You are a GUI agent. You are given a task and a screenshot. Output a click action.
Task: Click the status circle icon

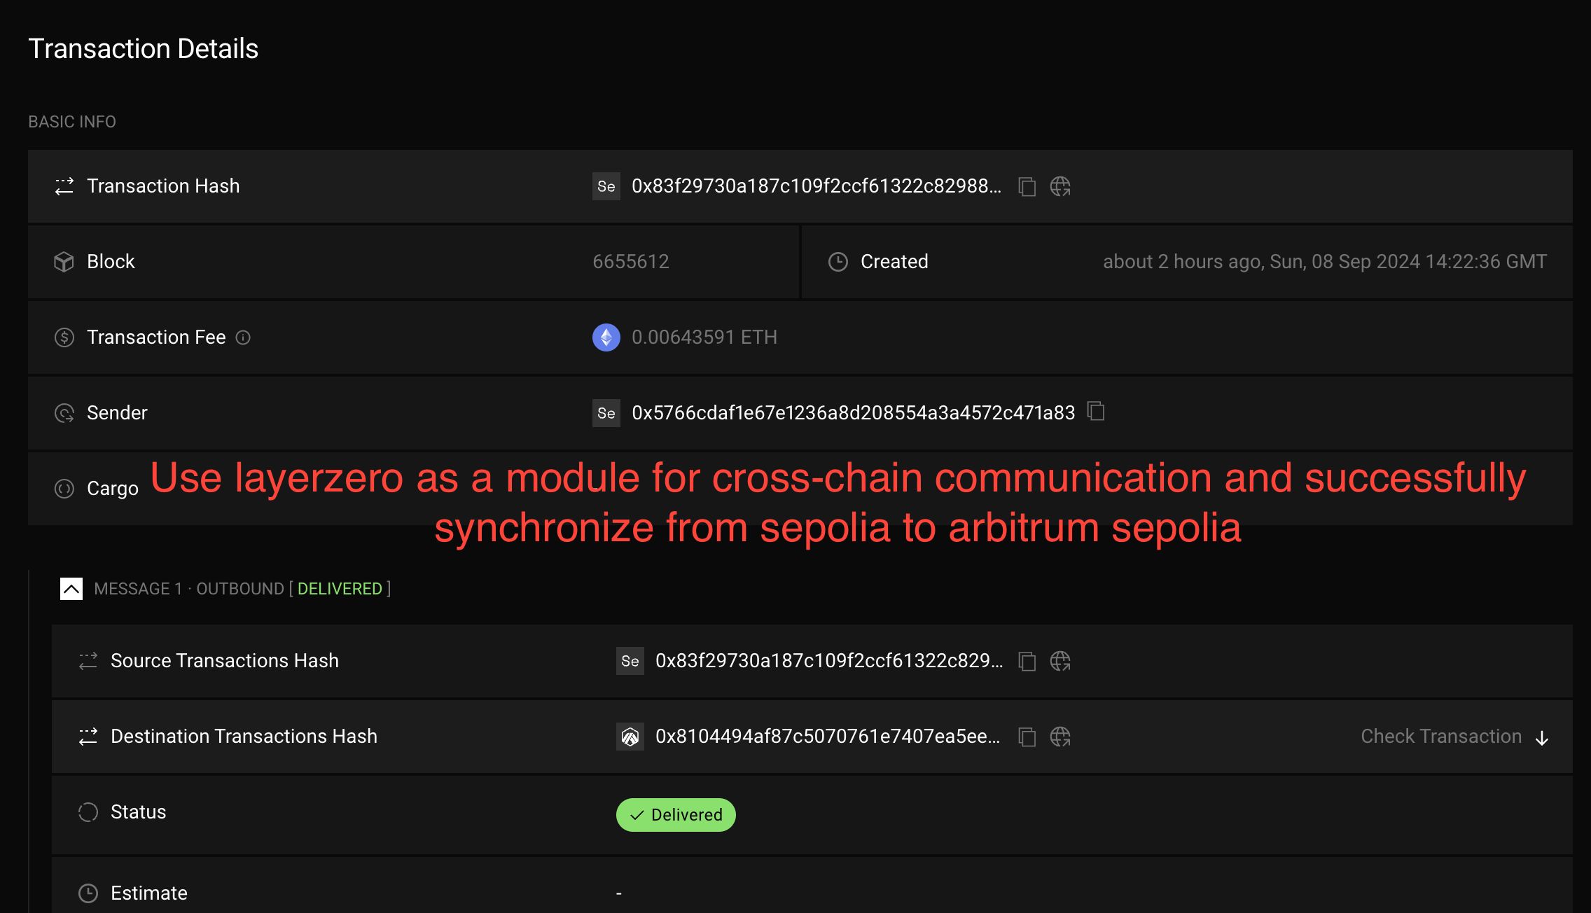pos(86,810)
